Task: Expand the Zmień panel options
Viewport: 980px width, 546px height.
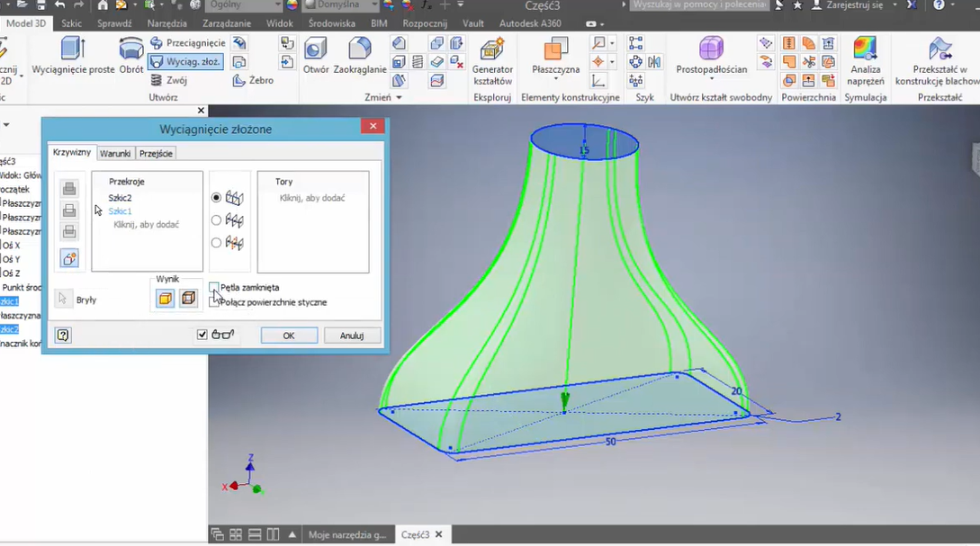Action: point(397,98)
